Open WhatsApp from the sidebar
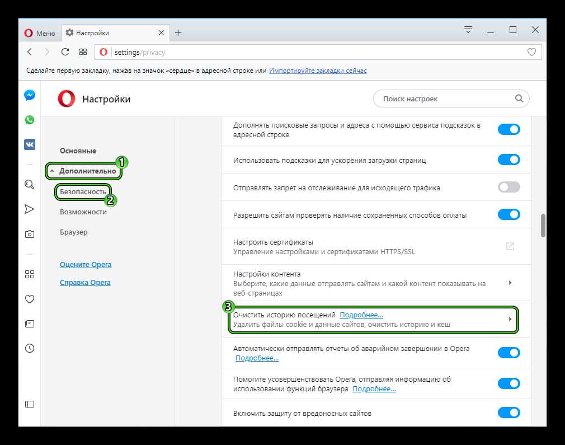 (x=30, y=120)
